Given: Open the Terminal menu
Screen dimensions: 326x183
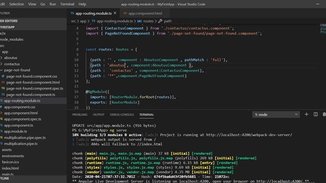Looking at the screenshot, I should coord(67,4).
